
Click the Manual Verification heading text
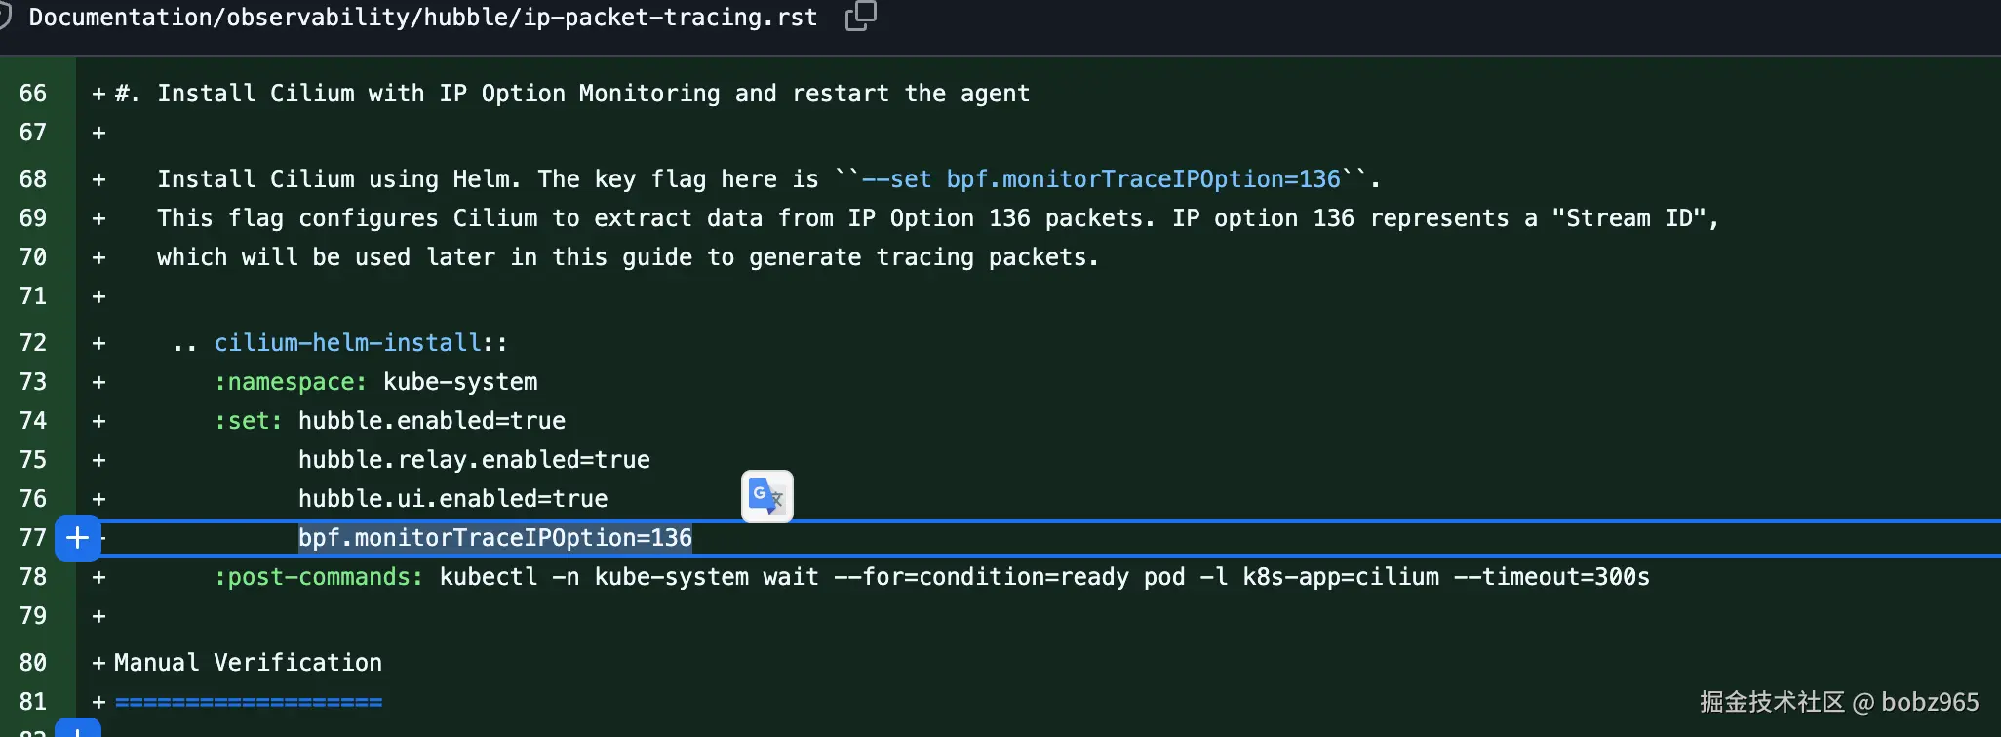tap(248, 663)
